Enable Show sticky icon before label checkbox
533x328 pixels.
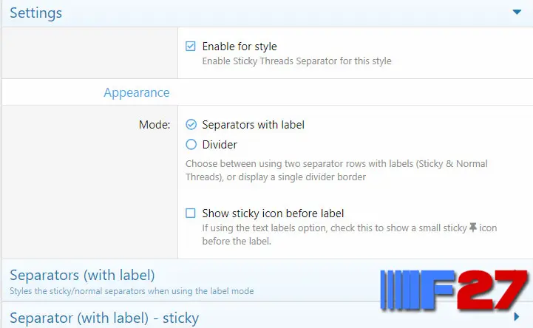point(191,213)
